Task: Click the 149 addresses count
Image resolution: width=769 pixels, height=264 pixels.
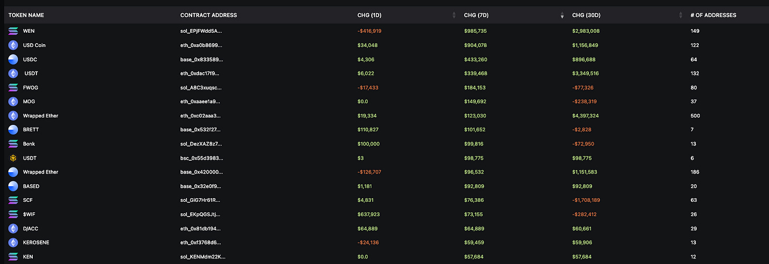Action: tap(695, 31)
